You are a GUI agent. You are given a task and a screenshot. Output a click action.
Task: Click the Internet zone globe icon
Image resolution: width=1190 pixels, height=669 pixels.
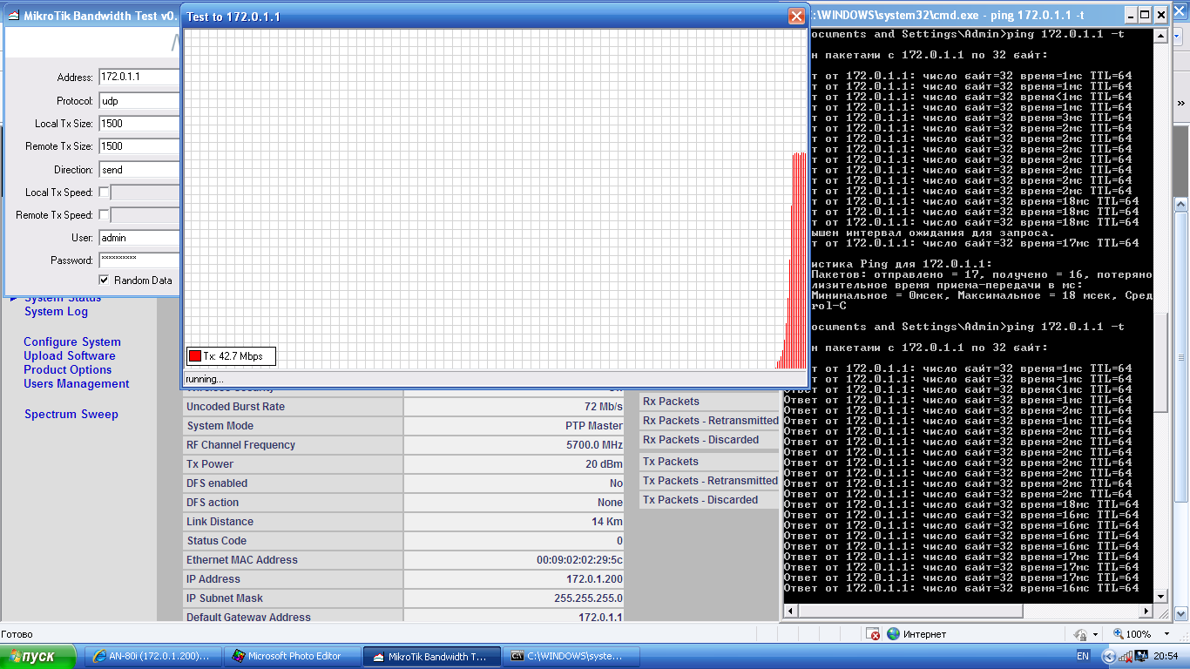(893, 634)
